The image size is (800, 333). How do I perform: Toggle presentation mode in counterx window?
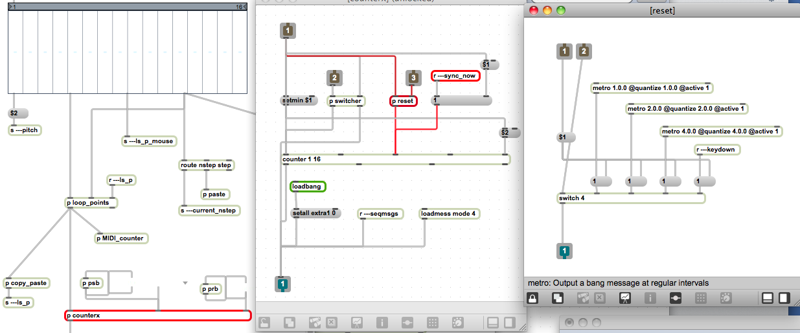tap(357, 321)
